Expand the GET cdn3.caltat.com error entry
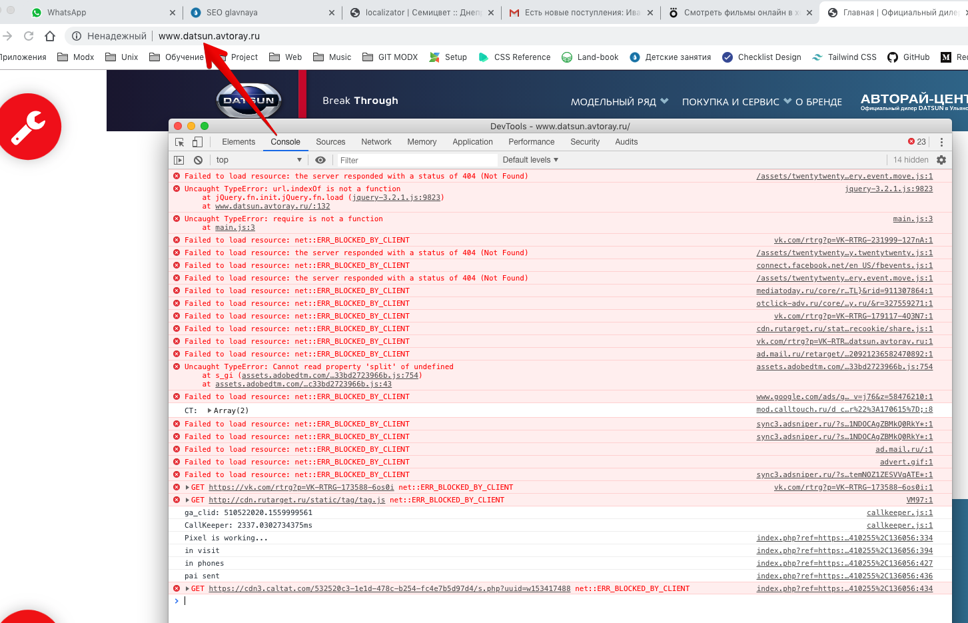 coord(187,588)
